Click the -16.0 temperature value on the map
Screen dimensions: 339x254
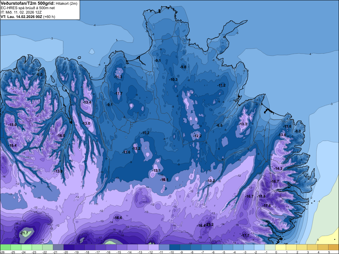61,135
